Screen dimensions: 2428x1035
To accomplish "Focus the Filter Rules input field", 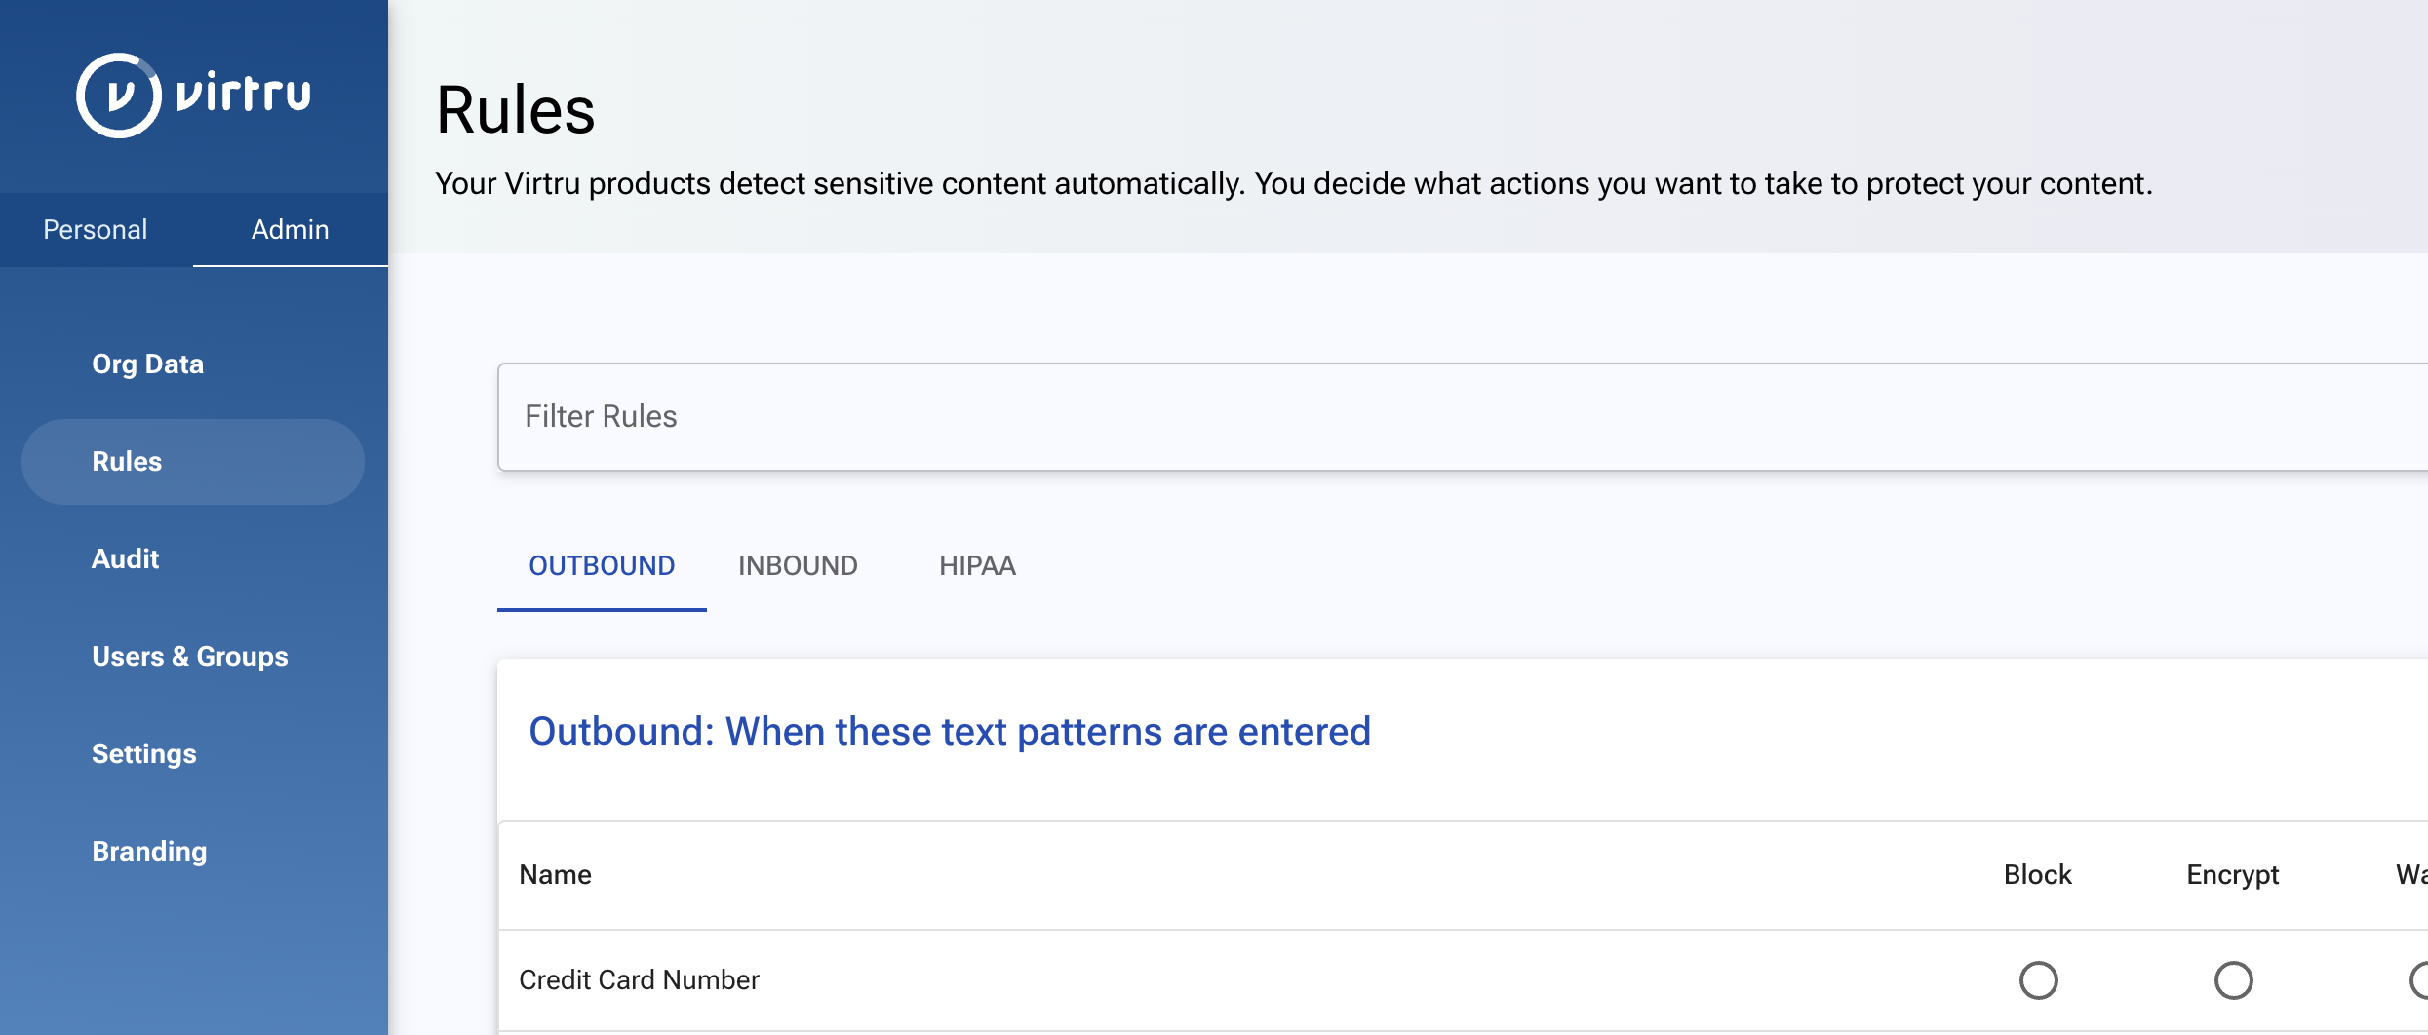I will 1463,417.
